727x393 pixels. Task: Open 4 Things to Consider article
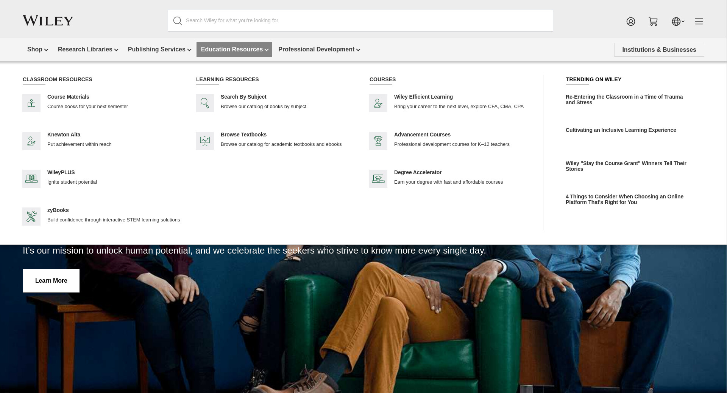[625, 200]
